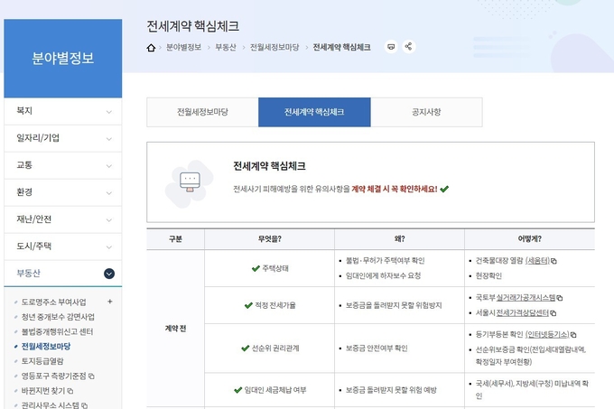Click external link icon beside 세움터
Image resolution: width=614 pixels, height=409 pixels.
554,260
